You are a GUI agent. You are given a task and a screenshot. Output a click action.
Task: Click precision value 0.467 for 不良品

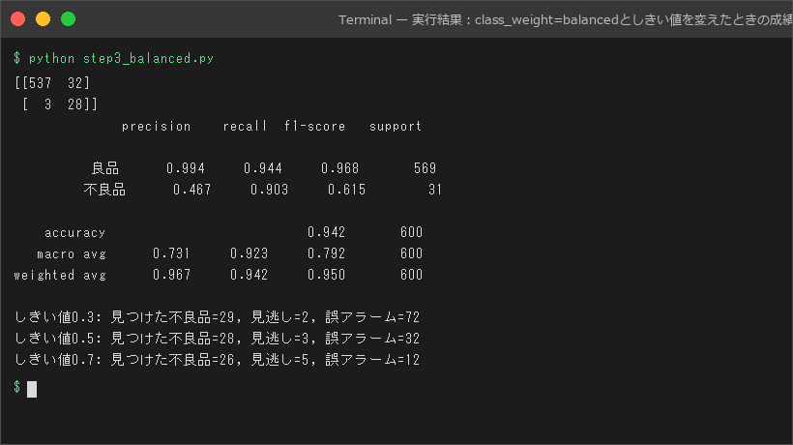tap(192, 190)
